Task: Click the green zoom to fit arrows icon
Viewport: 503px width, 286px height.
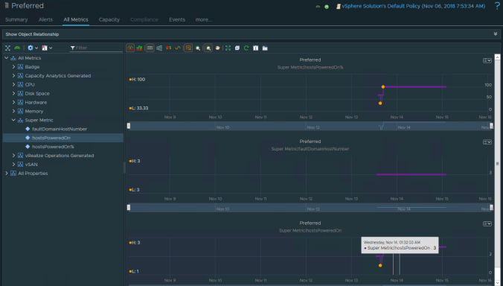Action: pyautogui.click(x=228, y=48)
